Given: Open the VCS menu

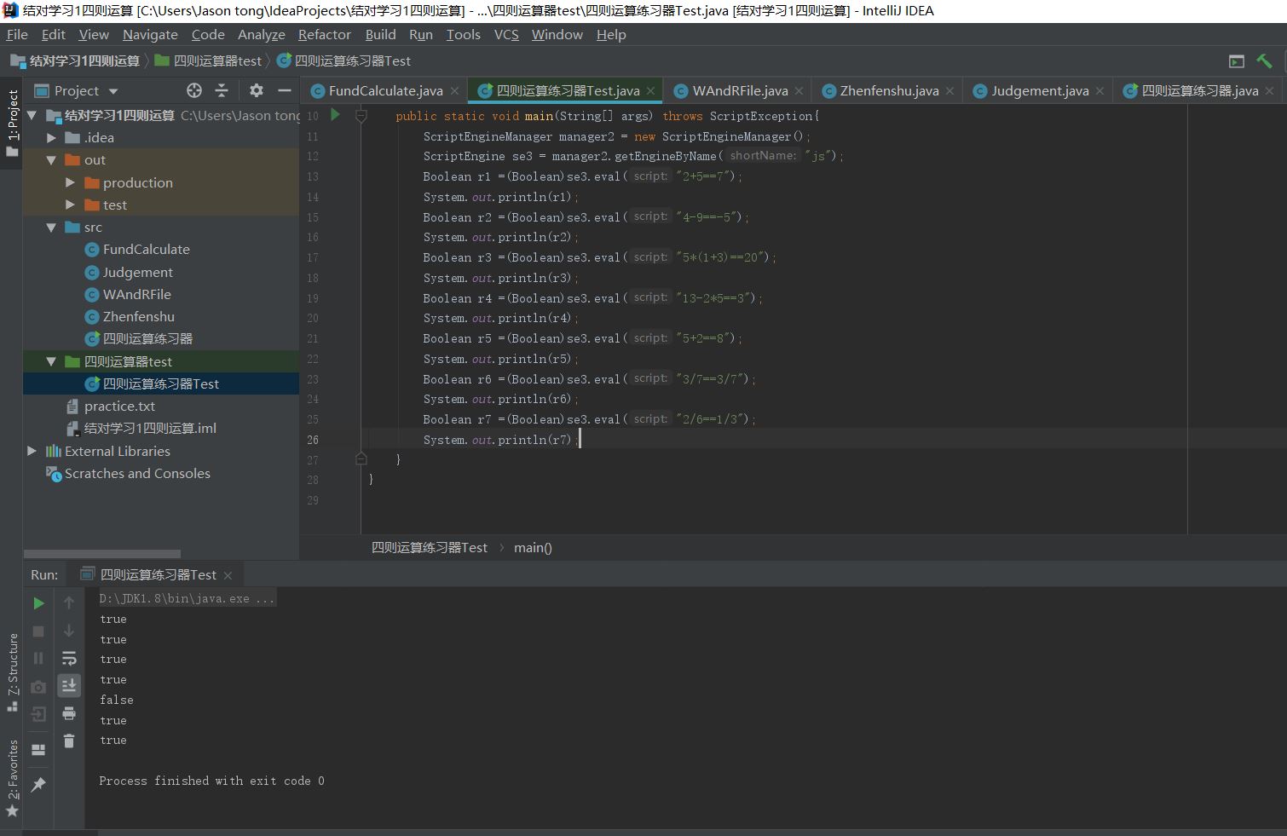Looking at the screenshot, I should tap(506, 34).
